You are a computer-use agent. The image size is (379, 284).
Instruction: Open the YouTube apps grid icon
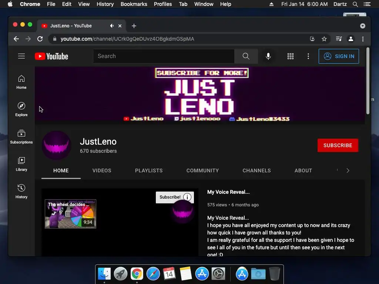tap(290, 56)
